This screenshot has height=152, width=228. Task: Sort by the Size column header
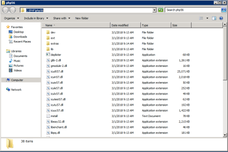181,25
